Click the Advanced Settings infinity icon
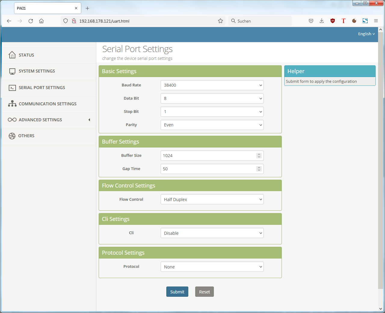385x313 pixels. coord(12,120)
